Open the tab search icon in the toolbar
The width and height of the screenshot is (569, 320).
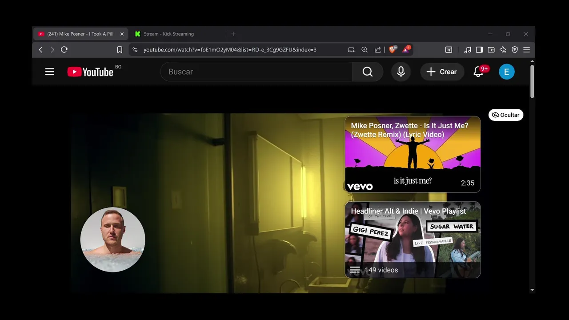click(x=449, y=50)
